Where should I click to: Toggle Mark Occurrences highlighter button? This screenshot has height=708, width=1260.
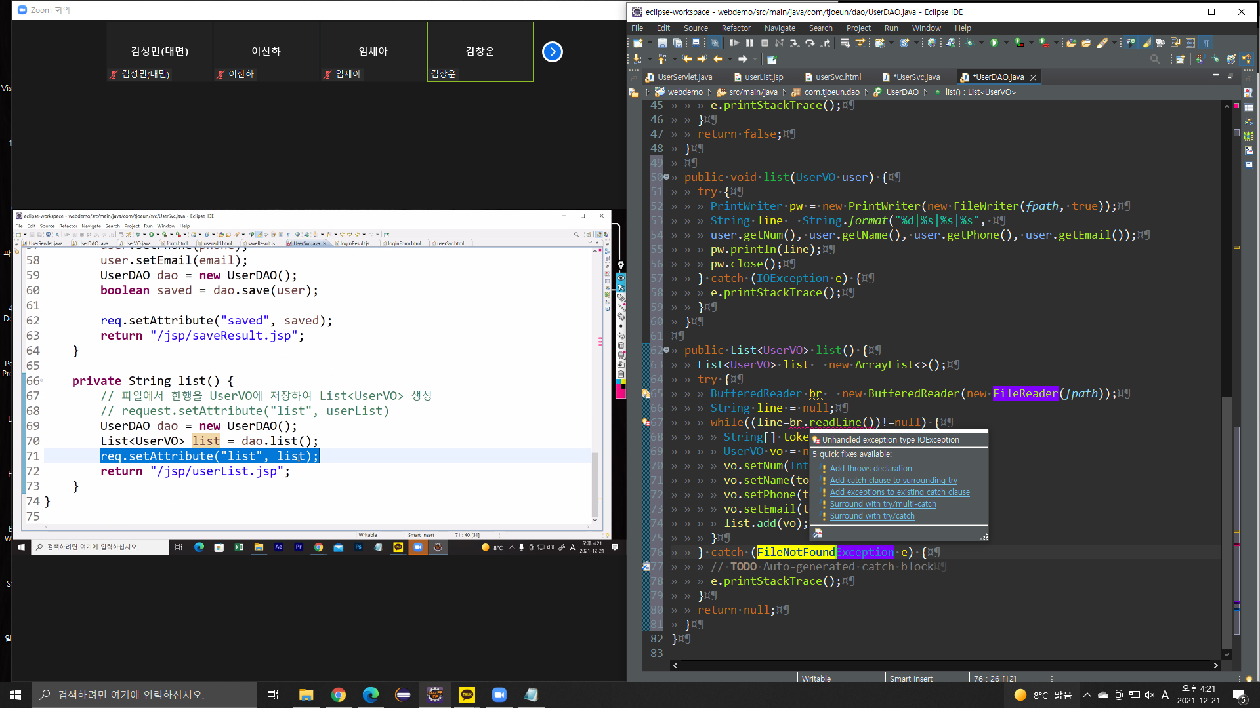point(1146,43)
